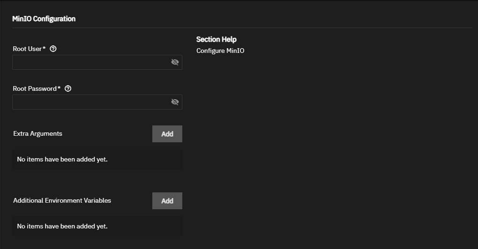Add a new Additional Environment Variables item
478x249 pixels.
pyautogui.click(x=167, y=201)
